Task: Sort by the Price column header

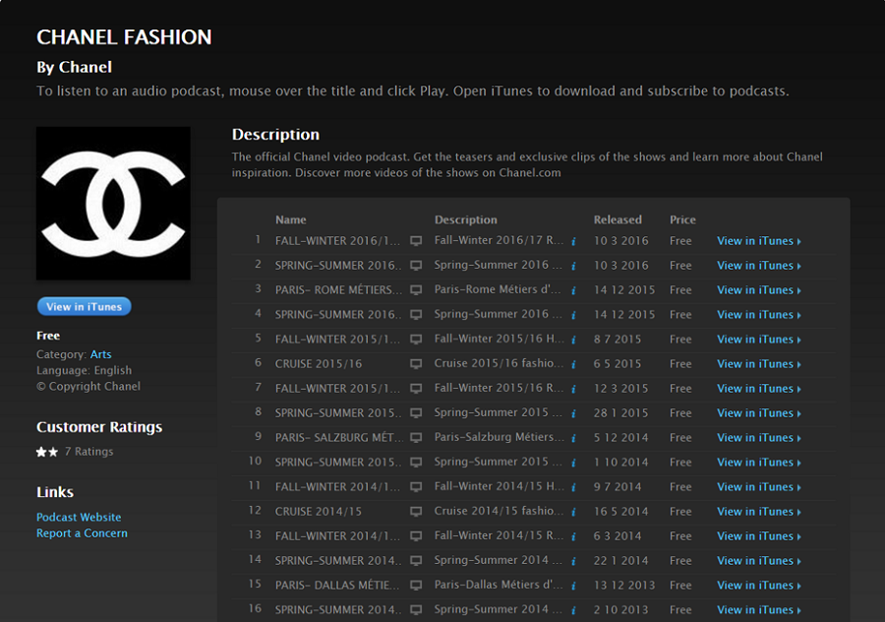Action: click(682, 219)
